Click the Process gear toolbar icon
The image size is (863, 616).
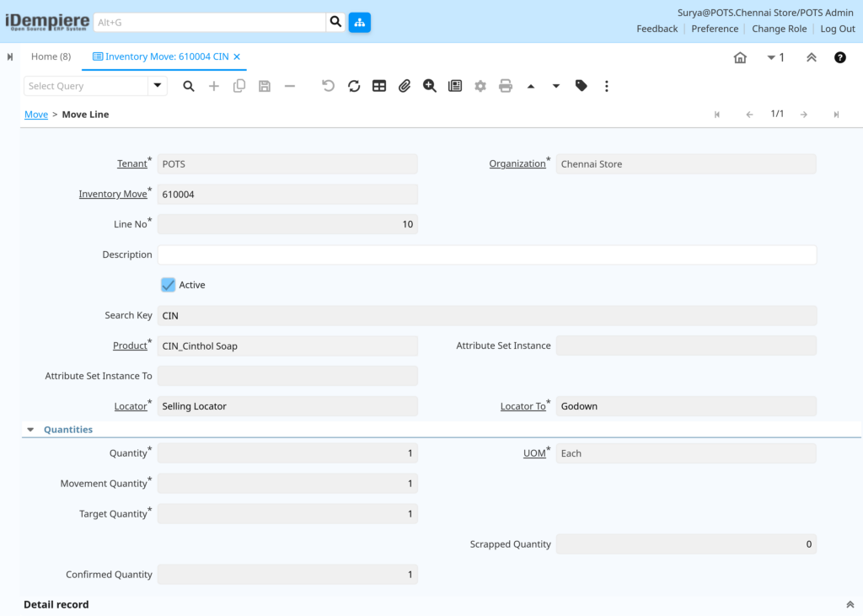(x=480, y=86)
